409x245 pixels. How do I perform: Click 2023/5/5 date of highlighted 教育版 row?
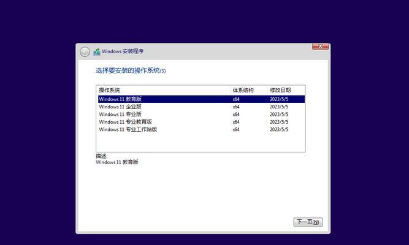279,99
